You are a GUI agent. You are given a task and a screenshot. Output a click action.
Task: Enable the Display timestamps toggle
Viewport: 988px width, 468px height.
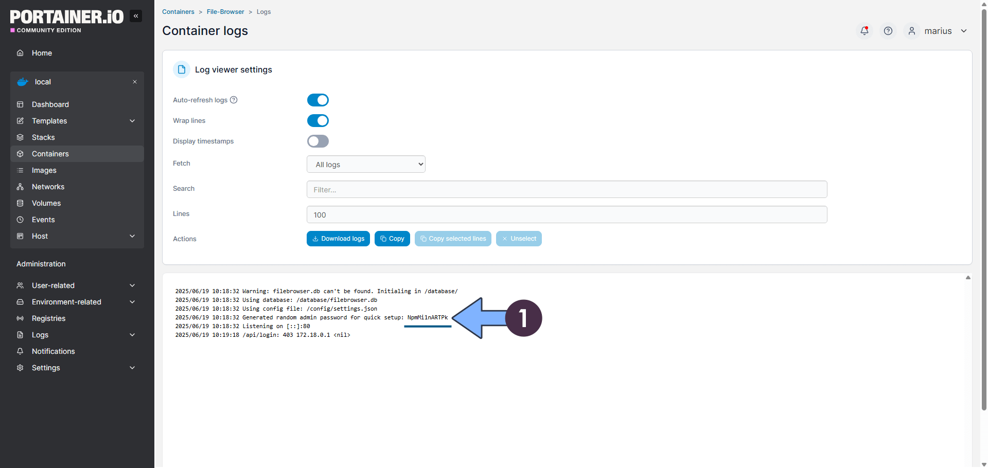[317, 141]
